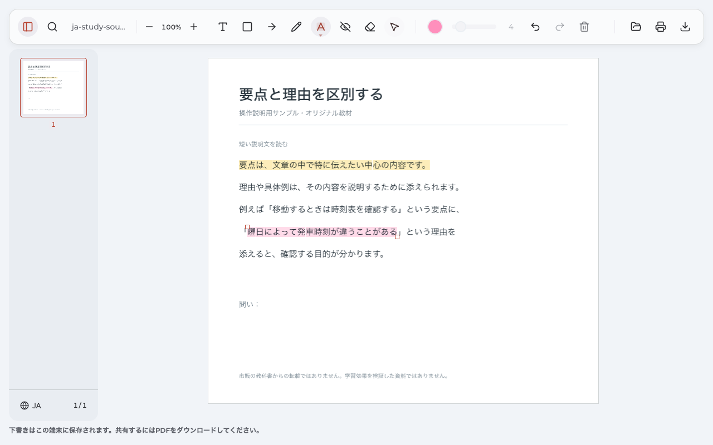The width and height of the screenshot is (713, 445).
Task: Open the pink color swatch
Action: pyautogui.click(x=435, y=27)
